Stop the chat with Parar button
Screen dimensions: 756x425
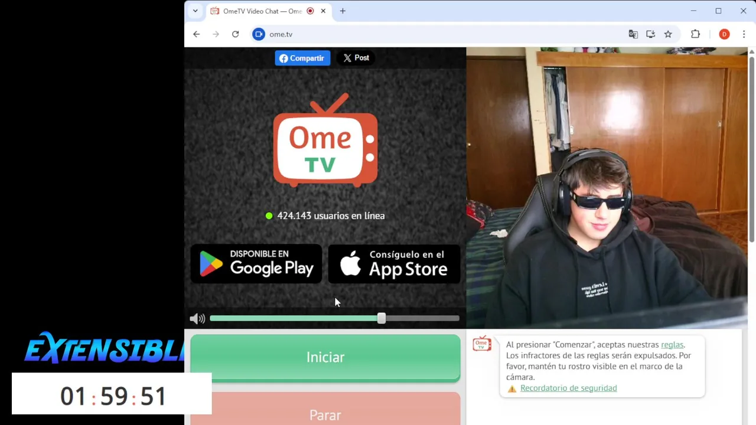pyautogui.click(x=325, y=409)
